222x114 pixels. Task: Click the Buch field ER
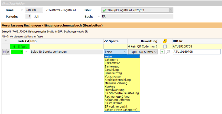point(137,16)
